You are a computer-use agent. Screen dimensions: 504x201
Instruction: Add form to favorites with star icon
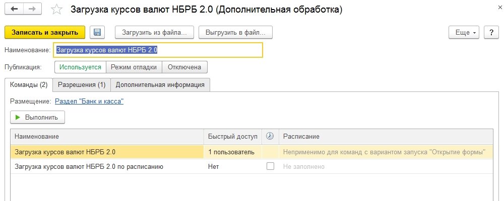point(57,10)
